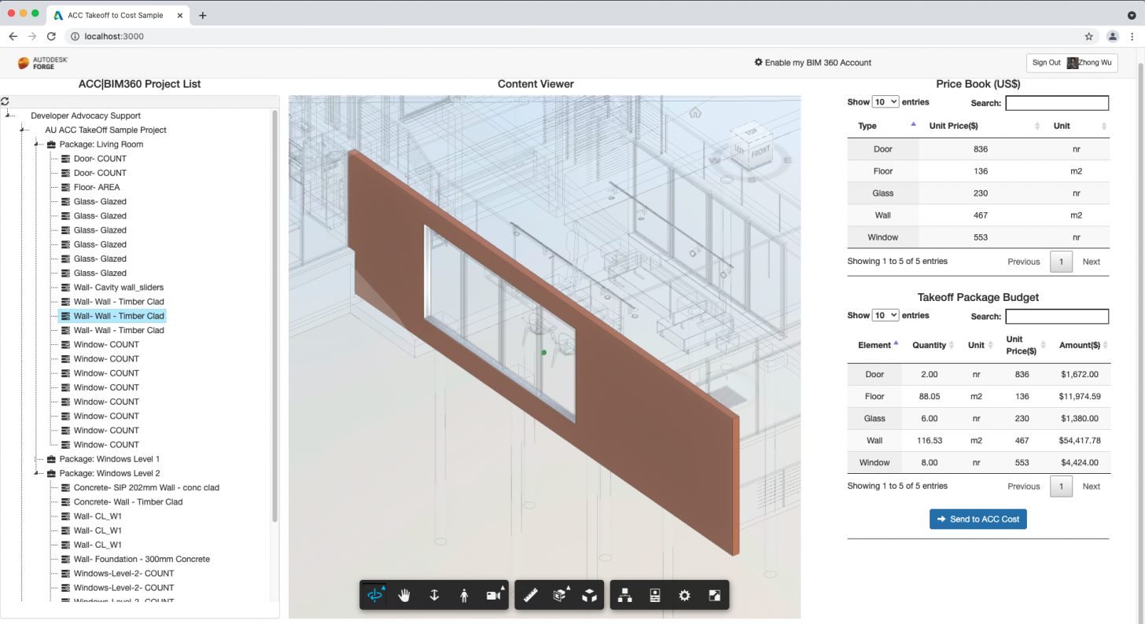Activate the Measure ruler tool
The width and height of the screenshot is (1145, 624).
pos(530,596)
